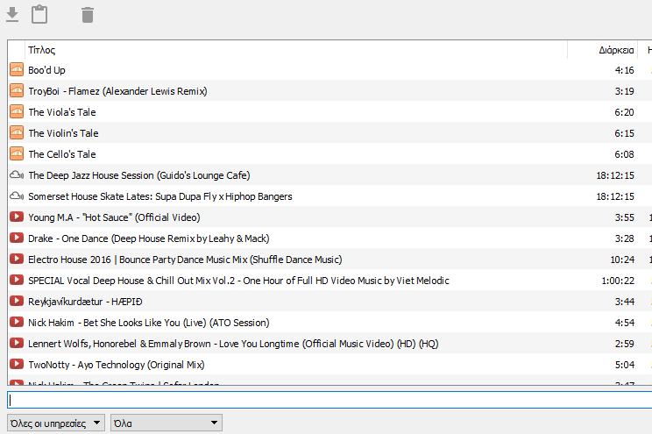The height and width of the screenshot is (434, 652).
Task: Select 'The Violin's Tale' track title
Action: point(63,133)
